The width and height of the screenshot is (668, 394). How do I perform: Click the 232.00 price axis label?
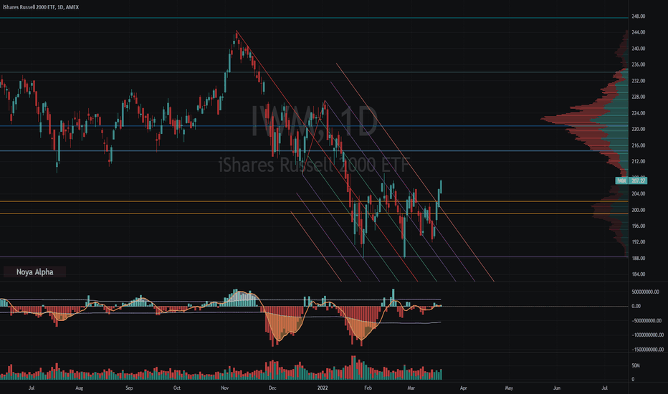[638, 81]
